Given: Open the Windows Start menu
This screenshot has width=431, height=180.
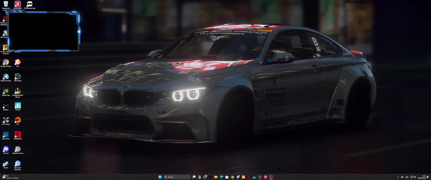Looking at the screenshot, I should 160,177.
